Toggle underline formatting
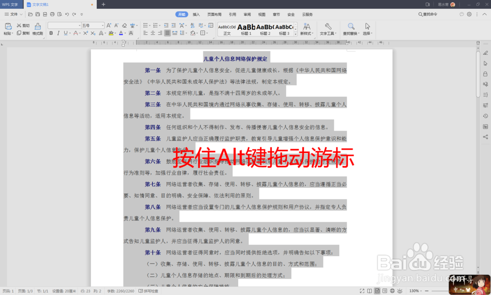Screen dimensions: 491x295 click(64, 33)
